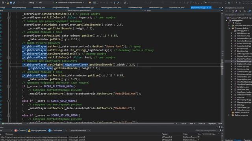Open the Init() member dropdown
The width and height of the screenshot is (252, 141).
[x=182, y=11]
